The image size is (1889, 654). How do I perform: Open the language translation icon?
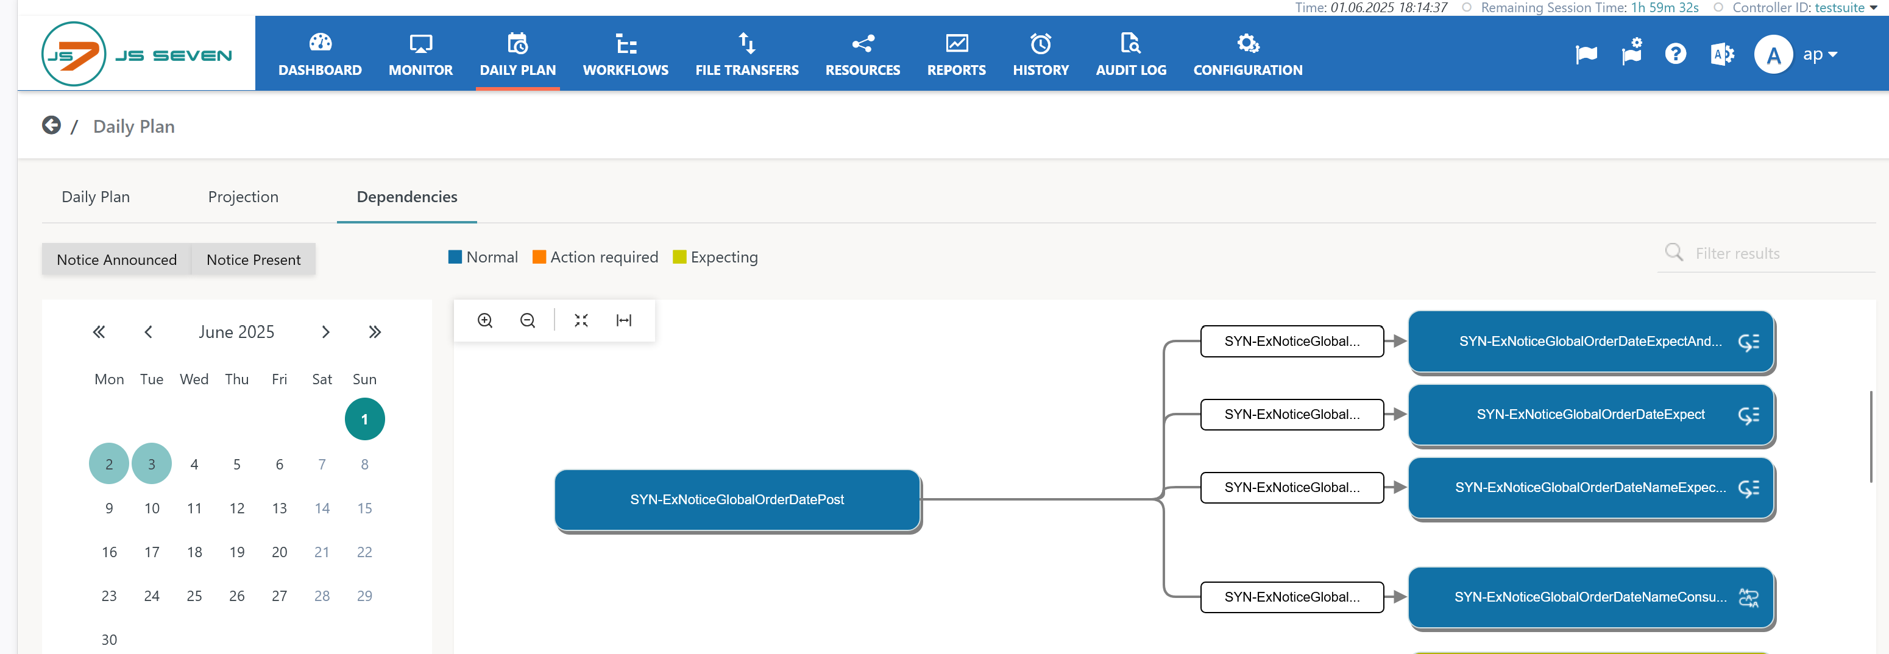(x=1721, y=54)
